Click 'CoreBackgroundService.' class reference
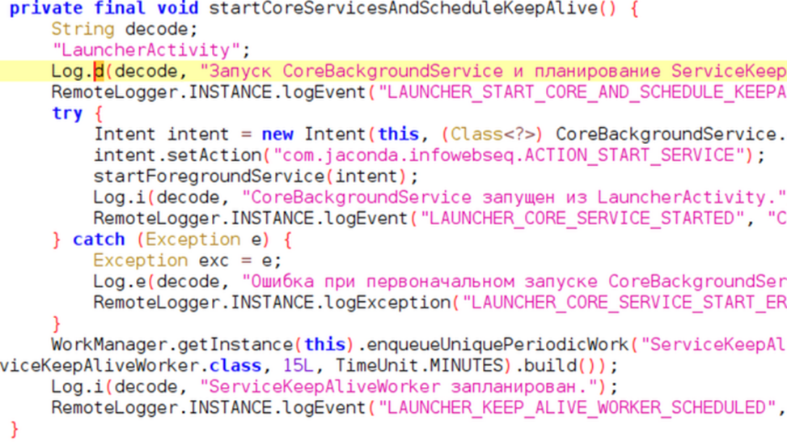The image size is (787, 446). click(x=671, y=134)
